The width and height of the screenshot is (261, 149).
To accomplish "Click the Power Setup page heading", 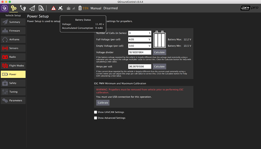I will [38, 16].
